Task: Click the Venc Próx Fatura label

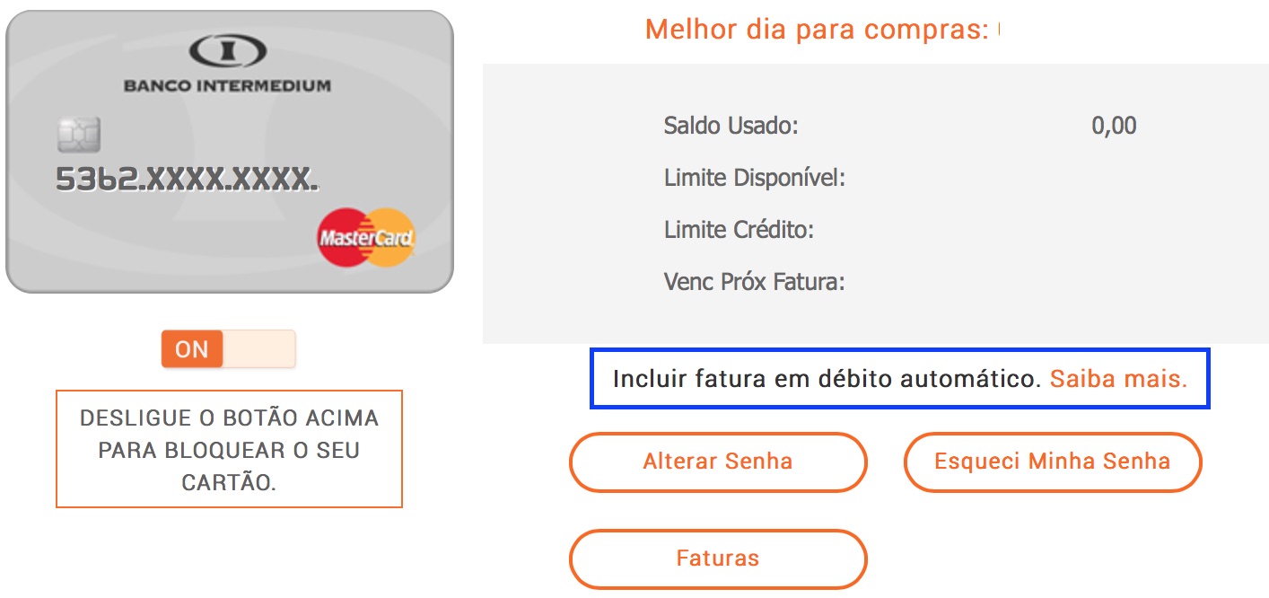Action: coord(755,283)
